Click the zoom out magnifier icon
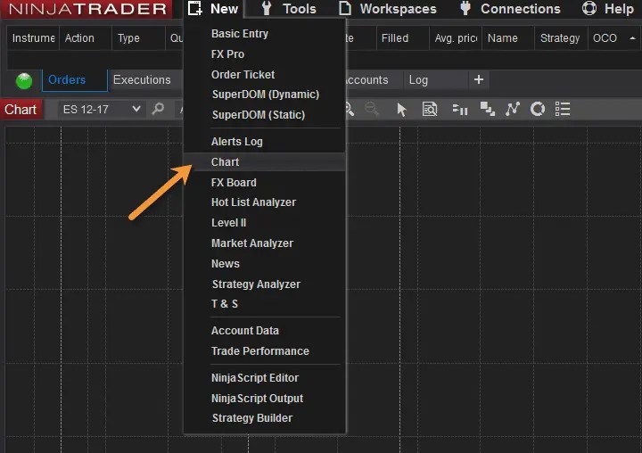Image resolution: width=642 pixels, height=453 pixels. 372,109
